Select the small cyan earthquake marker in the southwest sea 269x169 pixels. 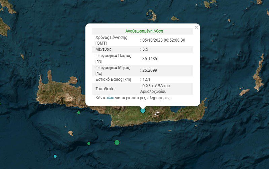pyautogui.click(x=55, y=156)
